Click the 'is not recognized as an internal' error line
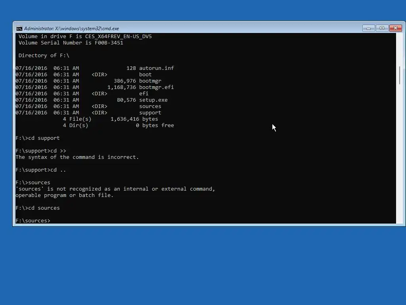The width and height of the screenshot is (406, 305). point(115,189)
